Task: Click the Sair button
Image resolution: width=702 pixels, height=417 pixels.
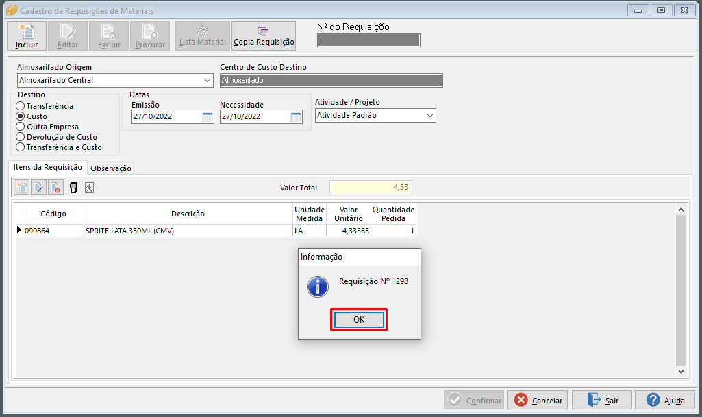Action: point(602,400)
